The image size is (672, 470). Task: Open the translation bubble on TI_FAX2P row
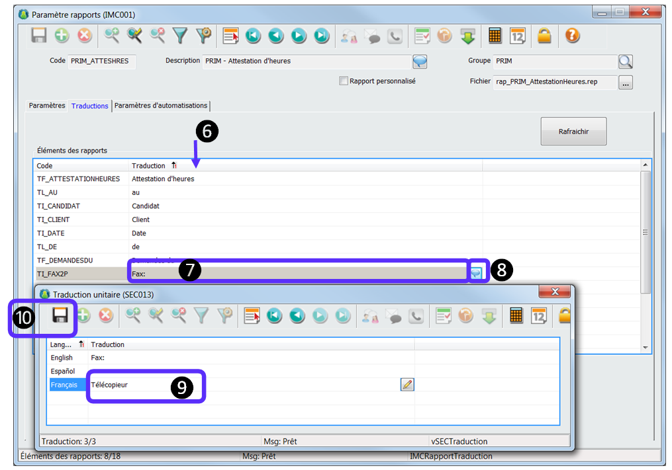pos(476,272)
